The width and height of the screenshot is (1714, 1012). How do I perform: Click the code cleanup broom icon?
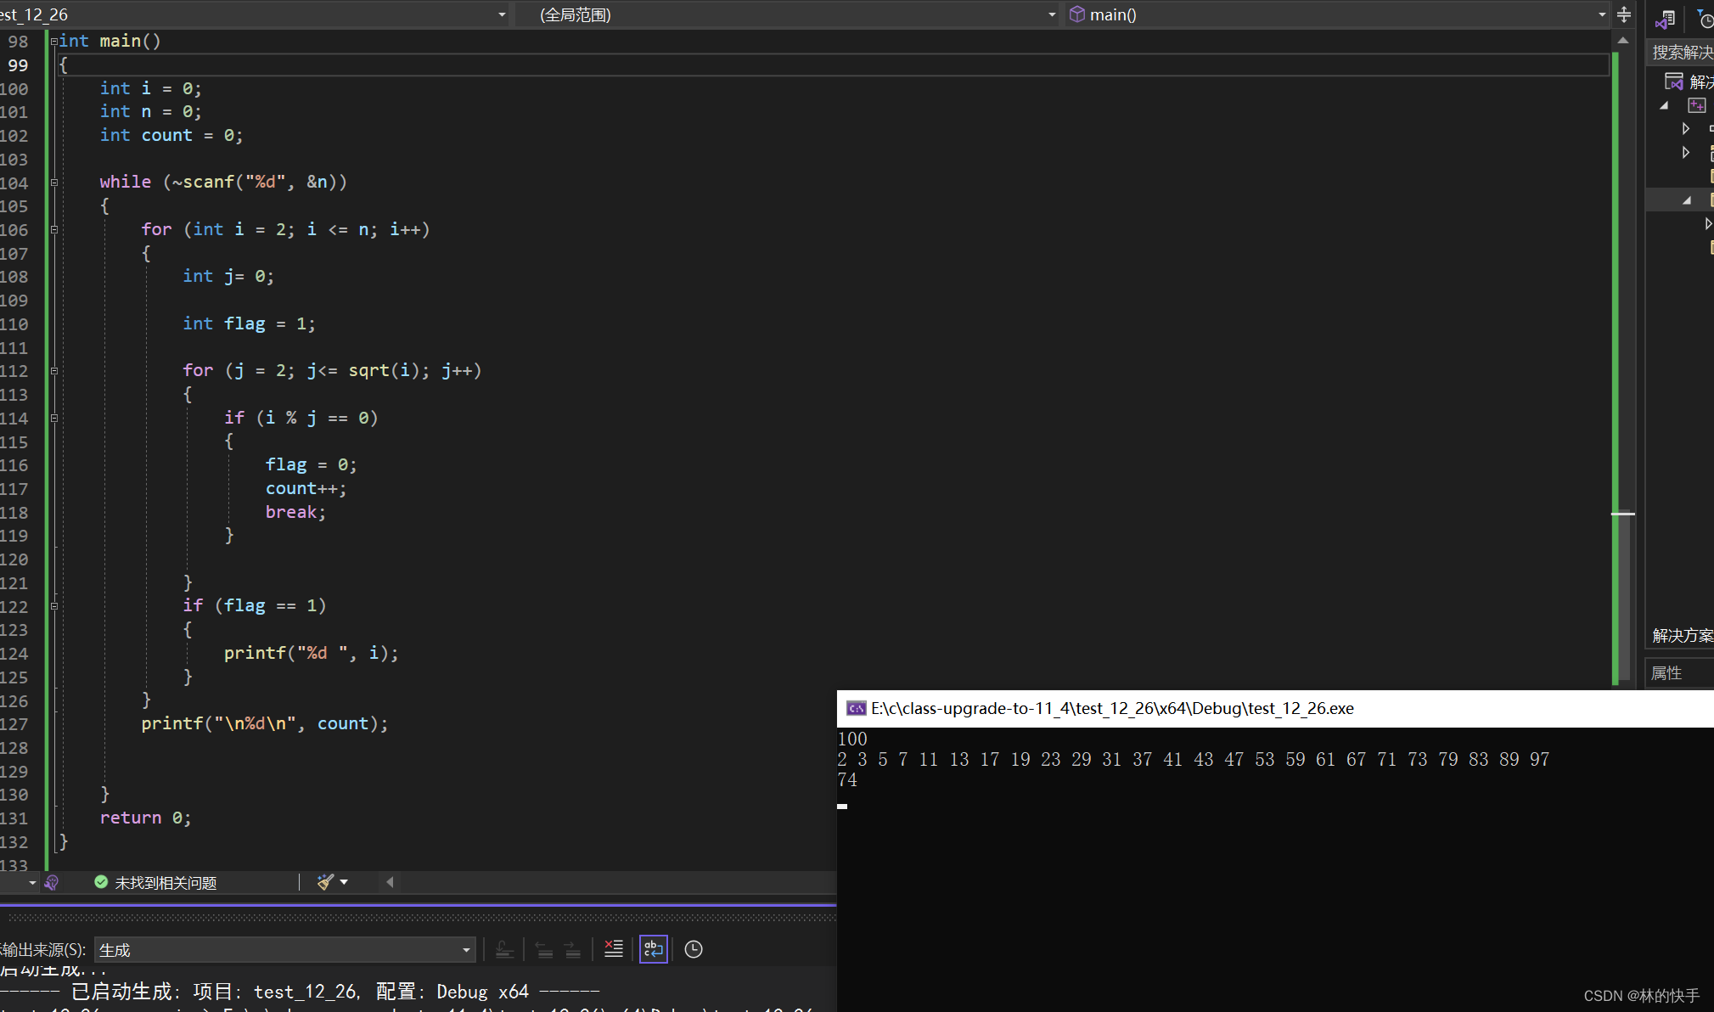[325, 882]
